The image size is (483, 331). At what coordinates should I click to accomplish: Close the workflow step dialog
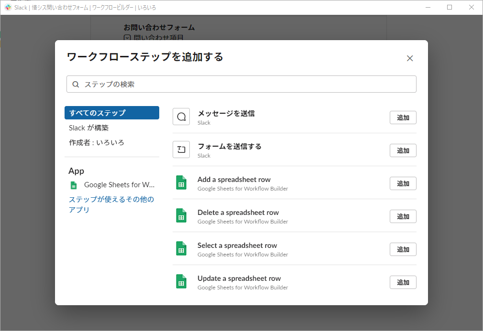(410, 58)
